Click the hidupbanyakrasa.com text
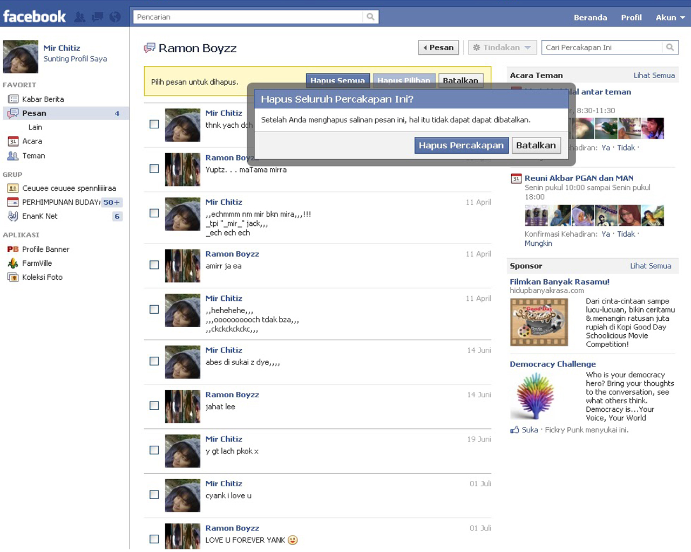The image size is (691, 552). [546, 291]
